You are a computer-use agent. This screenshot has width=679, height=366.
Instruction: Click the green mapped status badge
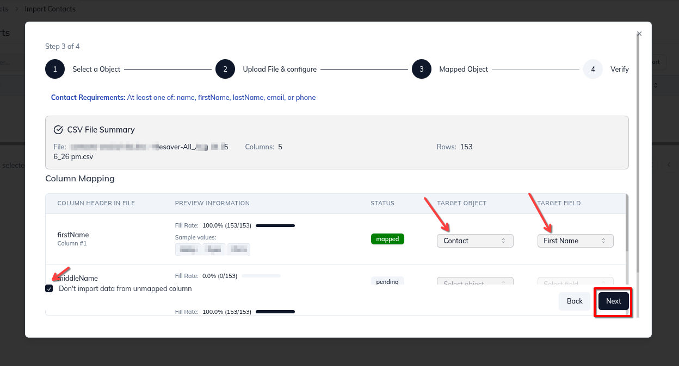click(387, 238)
